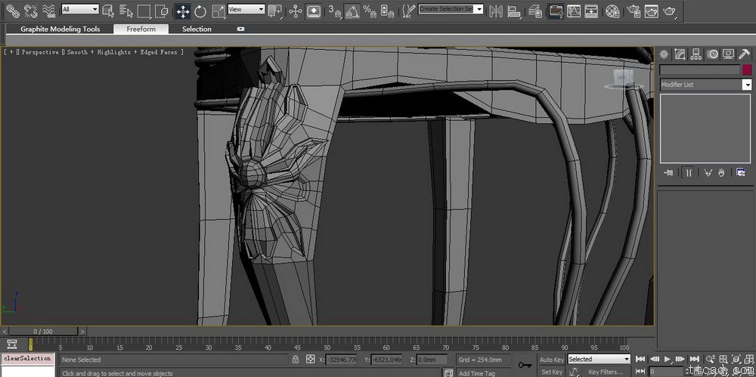Select the Select and Move tool

click(182, 11)
